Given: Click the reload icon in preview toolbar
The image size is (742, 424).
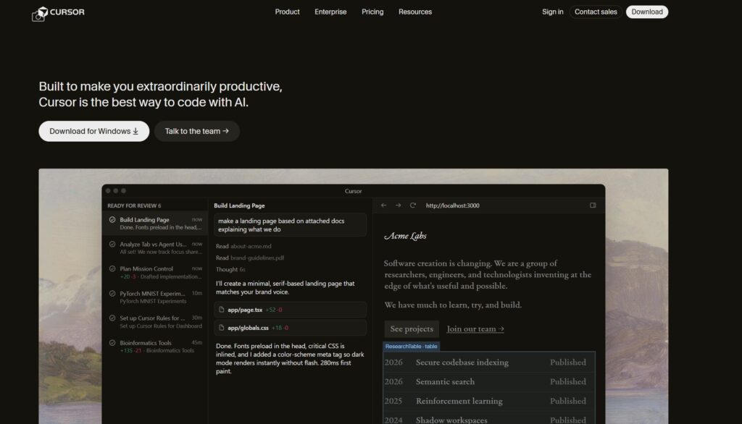Looking at the screenshot, I should tap(413, 205).
